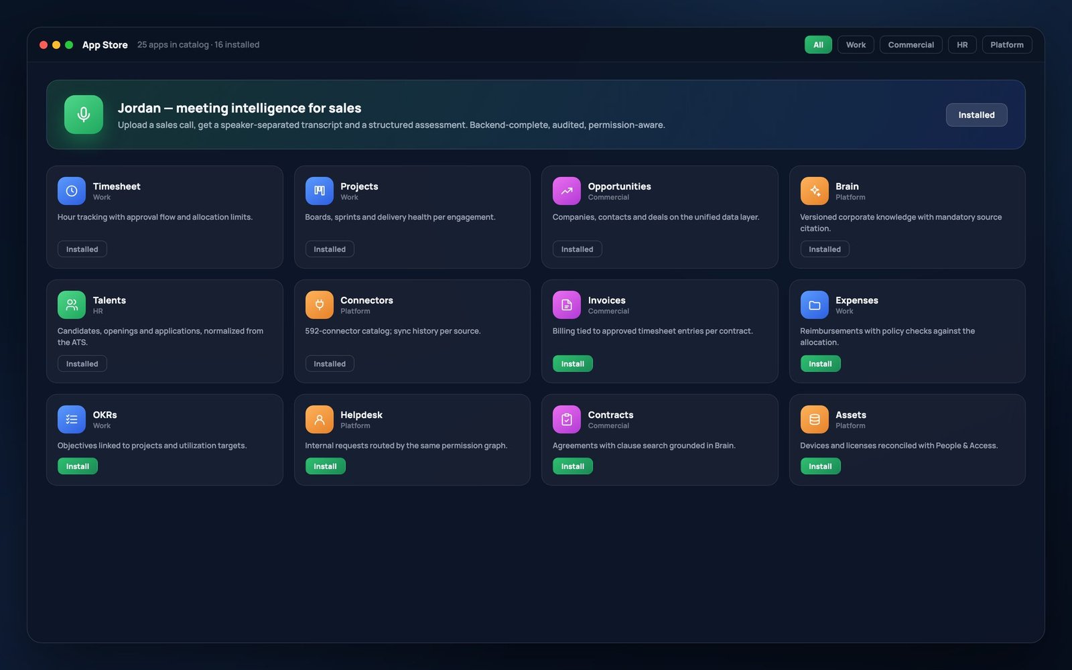Click the red close window button

tap(44, 45)
